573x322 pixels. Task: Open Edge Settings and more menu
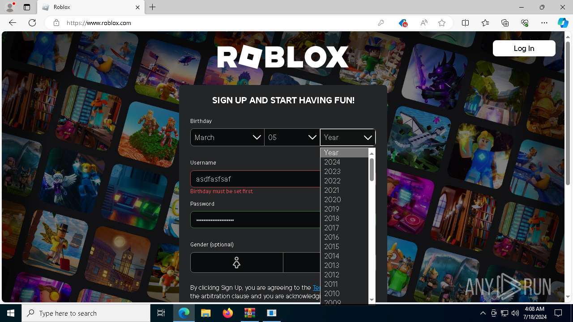click(x=544, y=23)
